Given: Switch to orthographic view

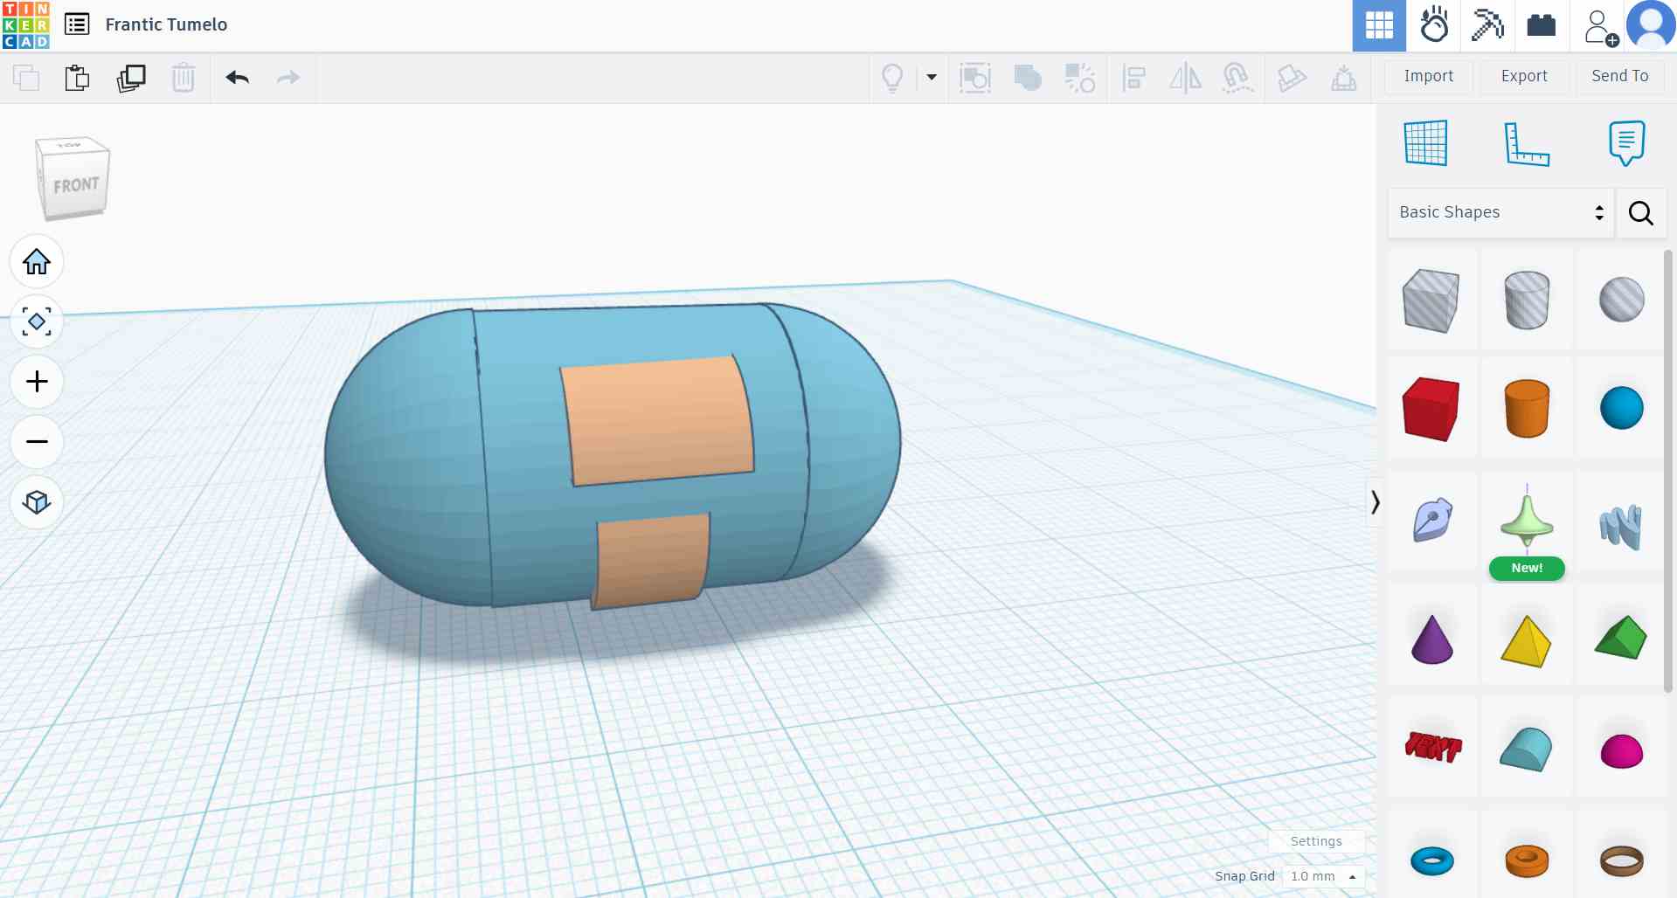Looking at the screenshot, I should tap(37, 502).
